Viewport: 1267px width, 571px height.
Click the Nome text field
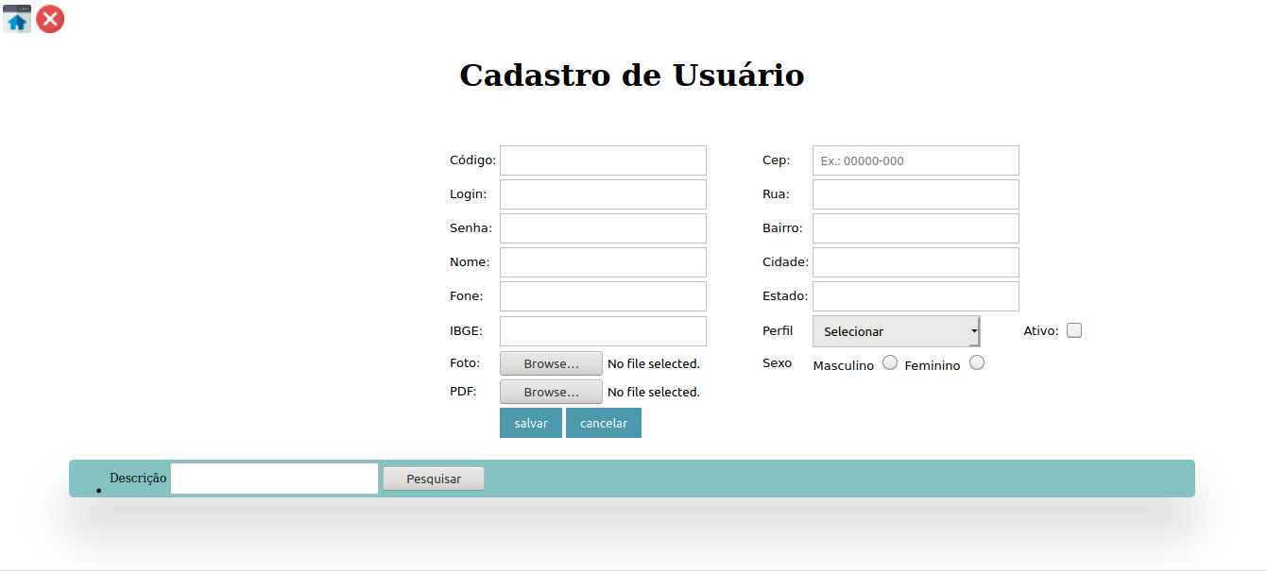coord(603,262)
